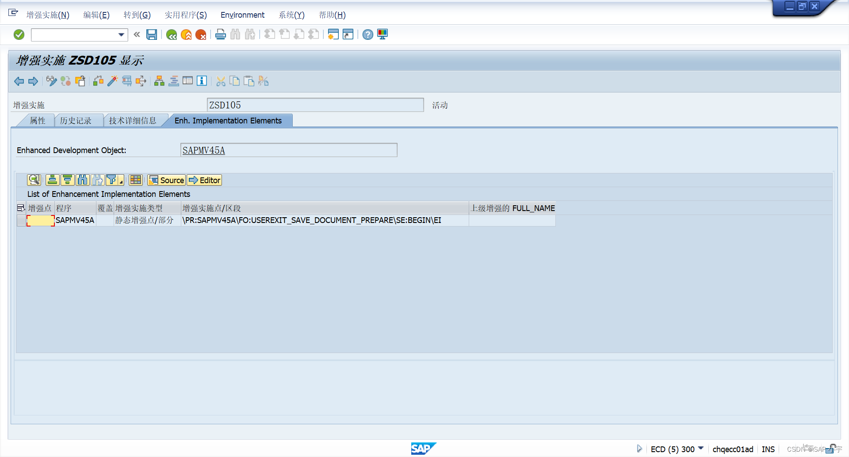Click the 增强实施点/区段 column header

point(325,208)
